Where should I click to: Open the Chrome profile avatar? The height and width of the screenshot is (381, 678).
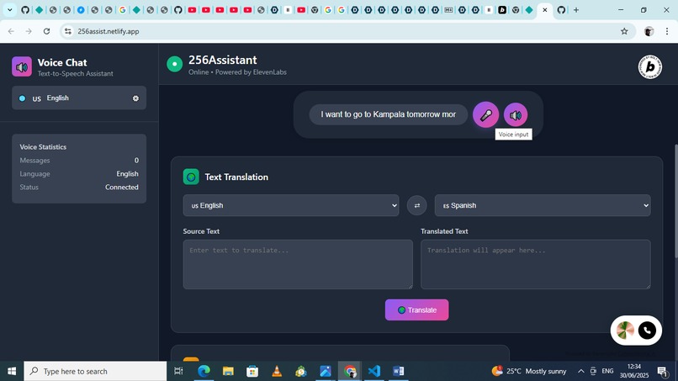[x=649, y=31]
